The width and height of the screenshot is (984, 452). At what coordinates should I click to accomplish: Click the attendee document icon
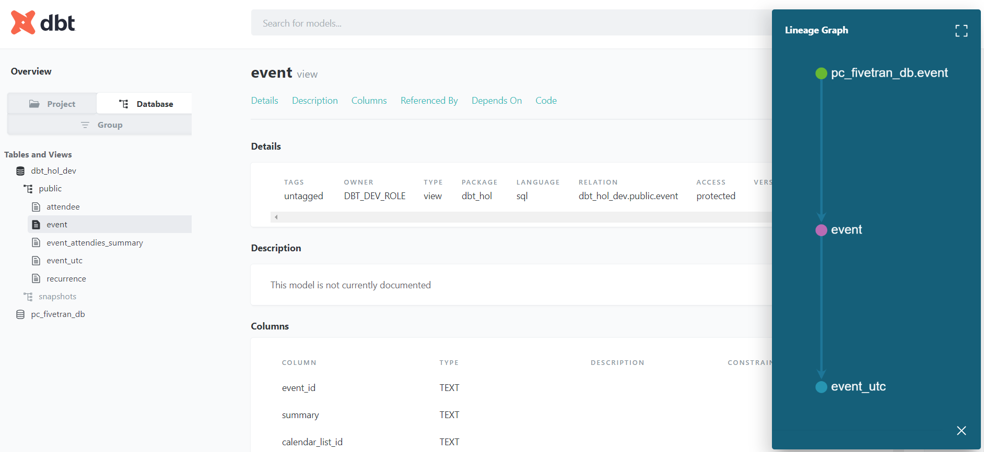click(36, 207)
